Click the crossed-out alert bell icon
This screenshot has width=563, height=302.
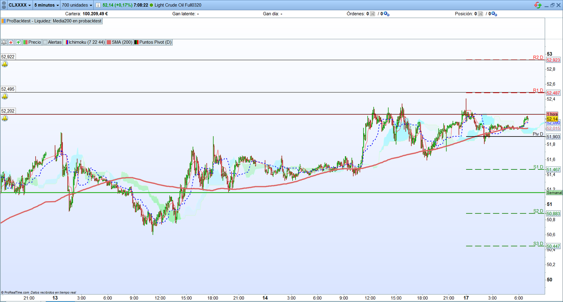coord(4,42)
